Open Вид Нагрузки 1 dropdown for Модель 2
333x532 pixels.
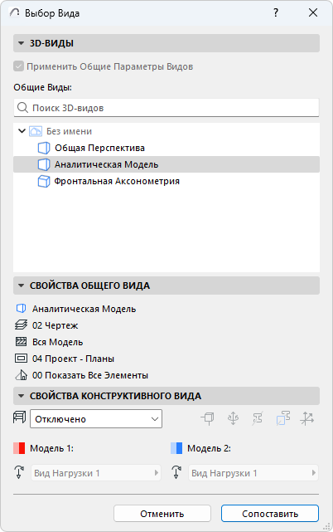pyautogui.click(x=253, y=473)
